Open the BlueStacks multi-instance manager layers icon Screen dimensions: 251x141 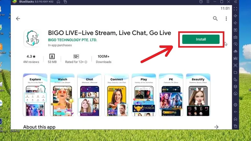tap(235, 86)
